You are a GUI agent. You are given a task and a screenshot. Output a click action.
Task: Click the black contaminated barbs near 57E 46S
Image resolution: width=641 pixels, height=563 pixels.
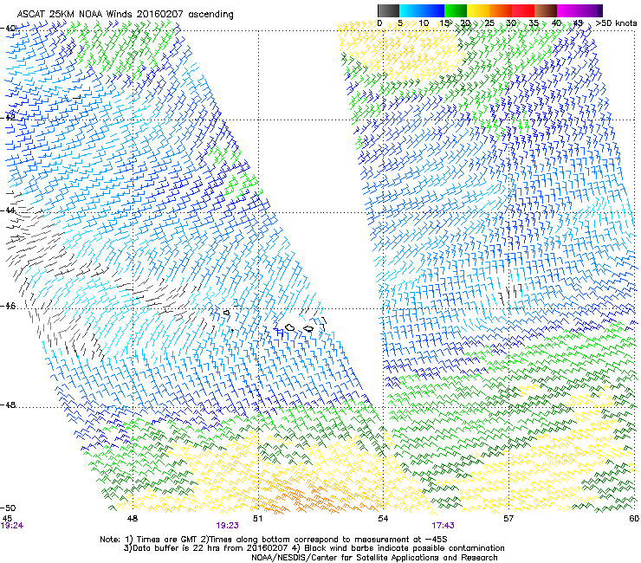tap(511, 293)
